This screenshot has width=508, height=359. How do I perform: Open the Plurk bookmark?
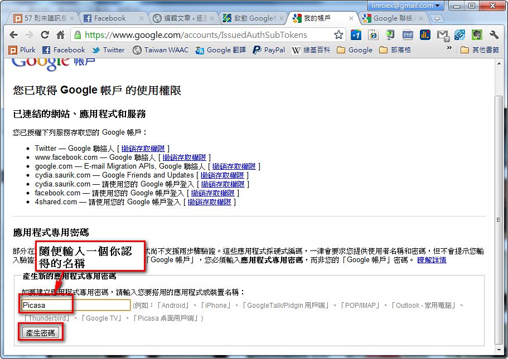point(22,50)
